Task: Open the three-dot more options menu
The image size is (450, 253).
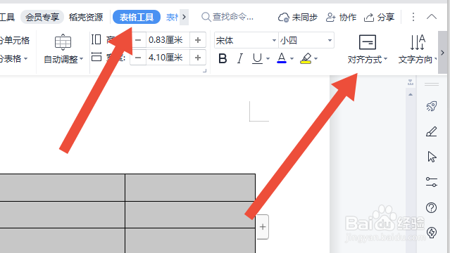Action: click(x=413, y=17)
